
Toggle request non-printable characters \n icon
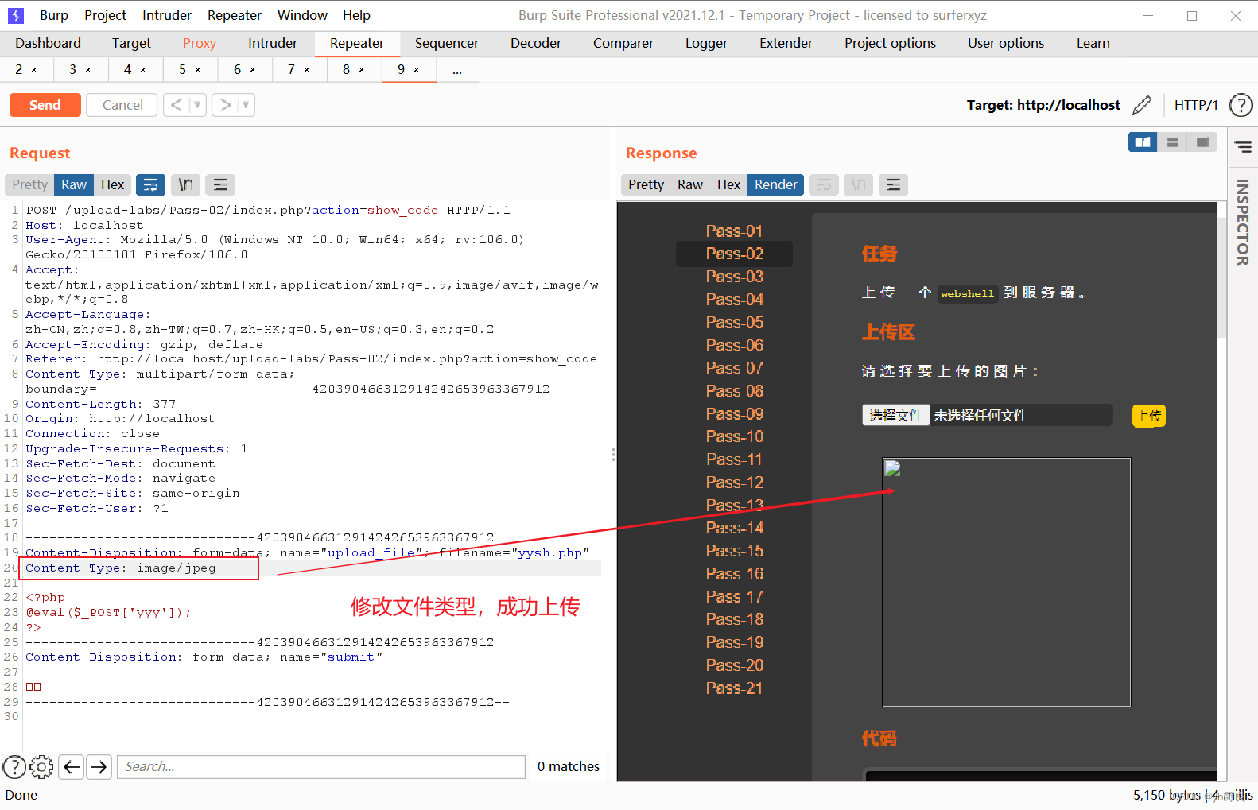[185, 184]
